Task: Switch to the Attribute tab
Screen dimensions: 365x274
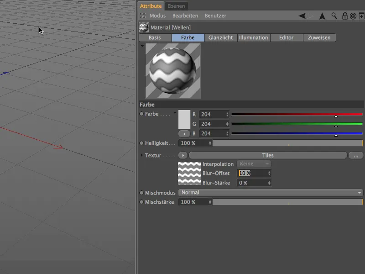Action: (151, 6)
